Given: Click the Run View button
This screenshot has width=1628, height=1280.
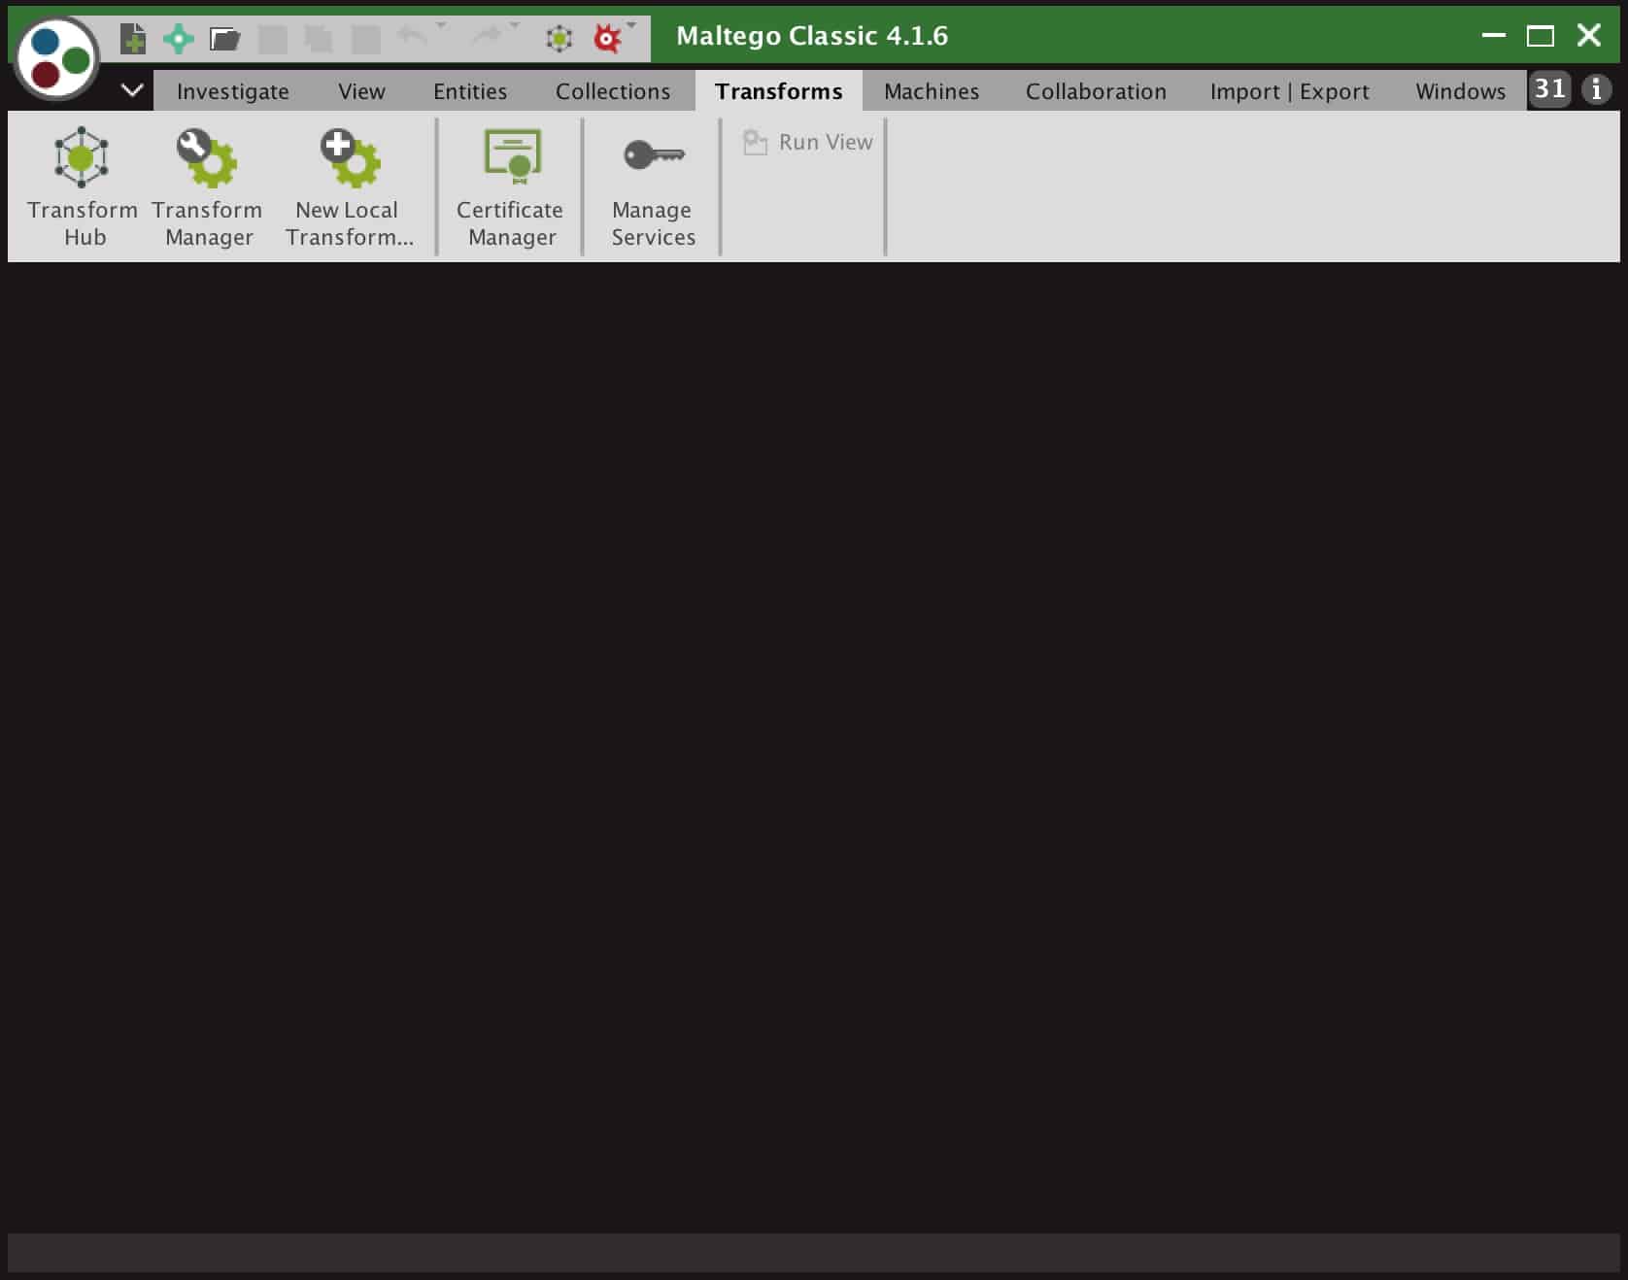Looking at the screenshot, I should coord(808,143).
